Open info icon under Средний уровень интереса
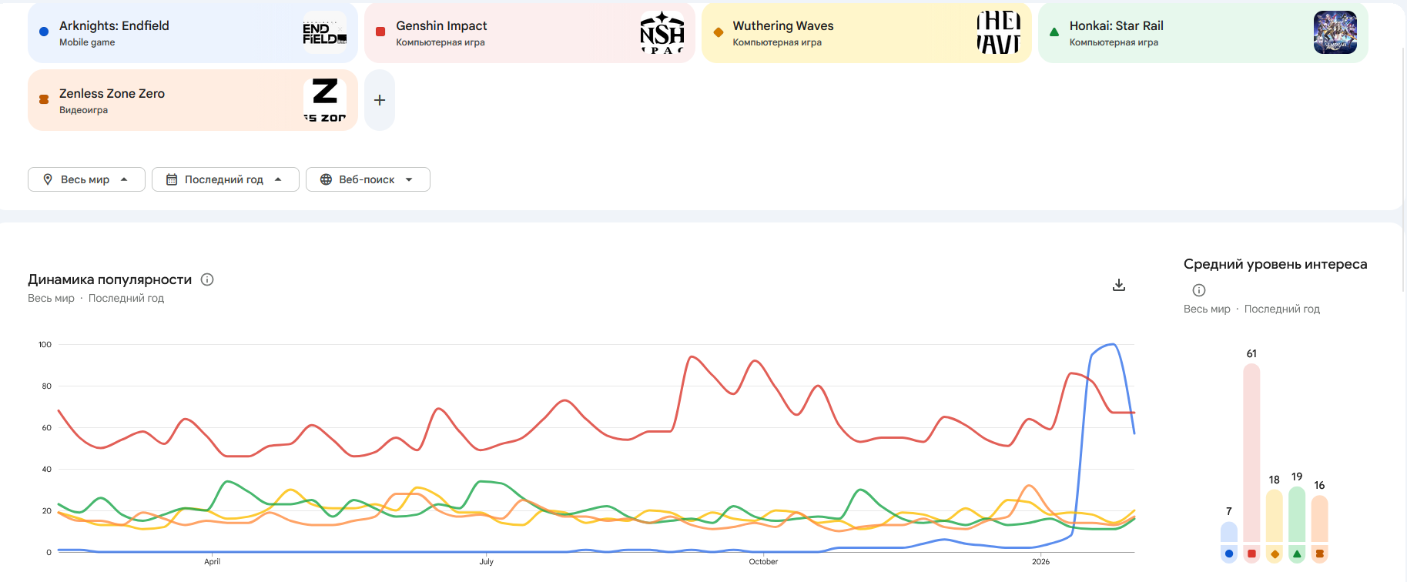The width and height of the screenshot is (1407, 582). (1198, 290)
